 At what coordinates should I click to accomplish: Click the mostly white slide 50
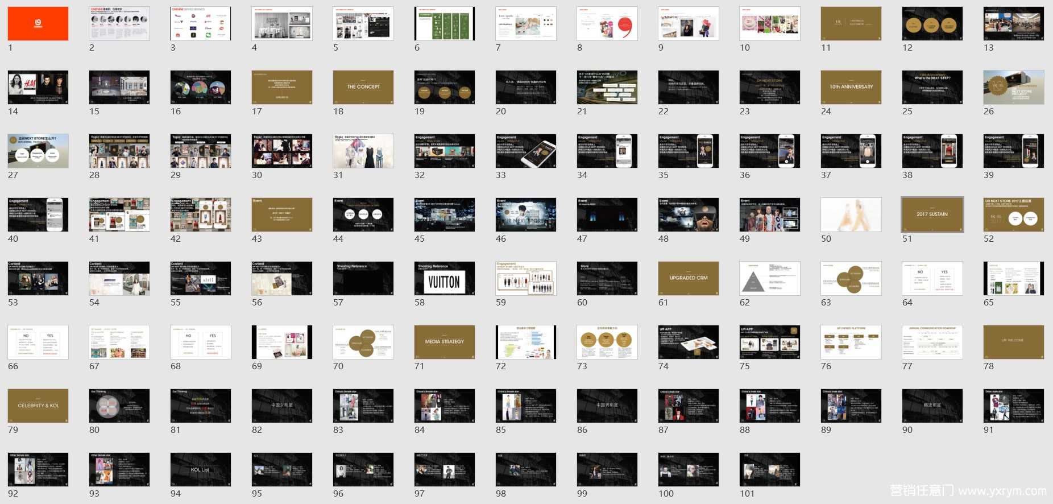pyautogui.click(x=851, y=214)
